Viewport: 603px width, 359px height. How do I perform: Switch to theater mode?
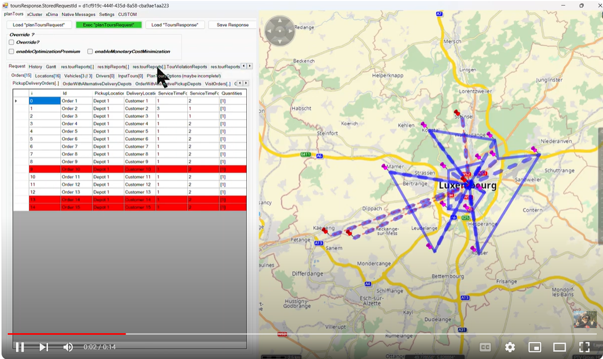[x=559, y=347]
